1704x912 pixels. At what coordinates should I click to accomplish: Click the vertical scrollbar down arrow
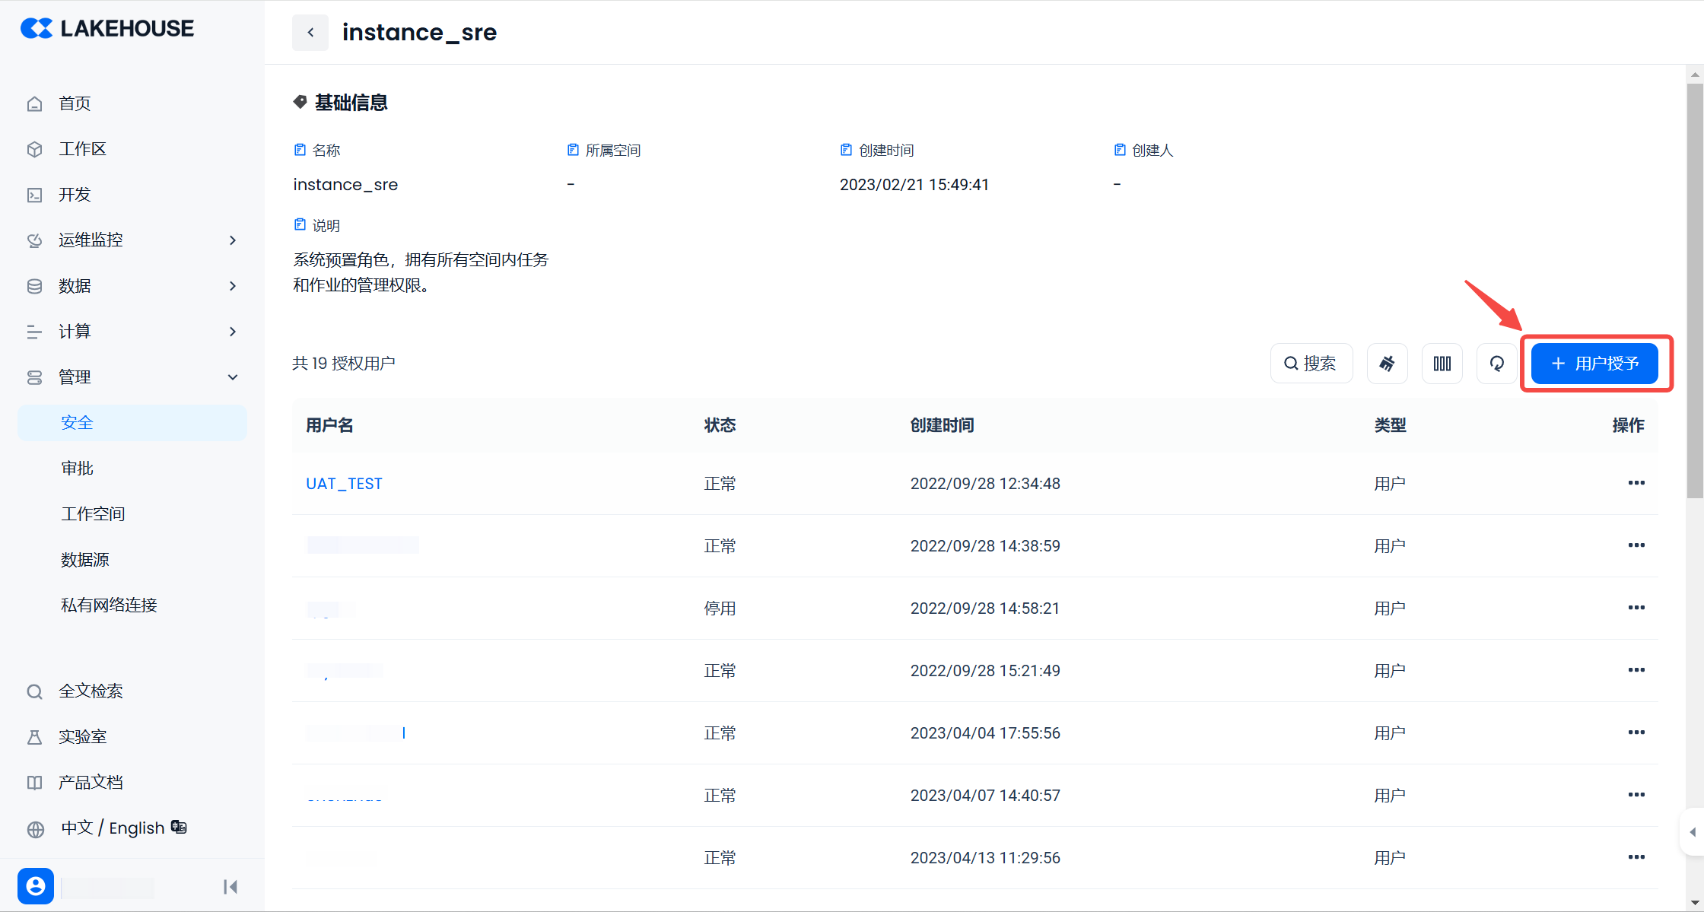pos(1694,903)
